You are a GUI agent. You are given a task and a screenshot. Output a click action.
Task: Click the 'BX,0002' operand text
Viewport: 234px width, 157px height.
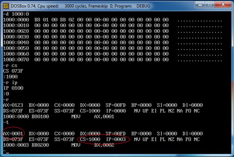coord(104,145)
